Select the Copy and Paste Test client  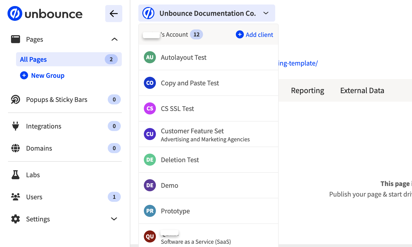coord(209,83)
